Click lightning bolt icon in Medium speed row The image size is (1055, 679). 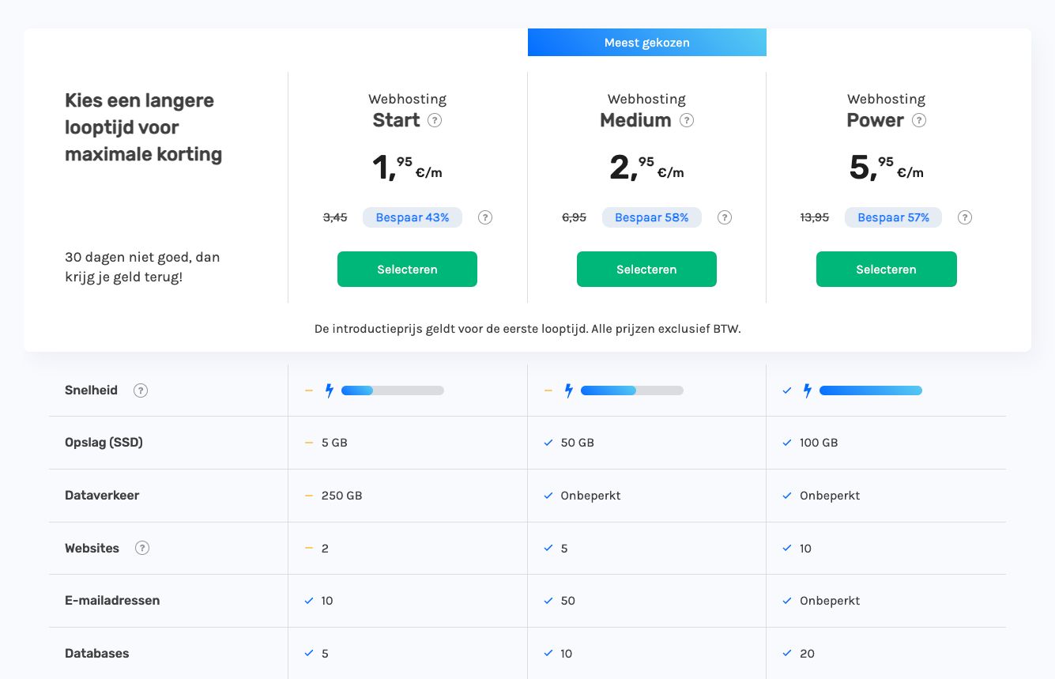point(568,390)
